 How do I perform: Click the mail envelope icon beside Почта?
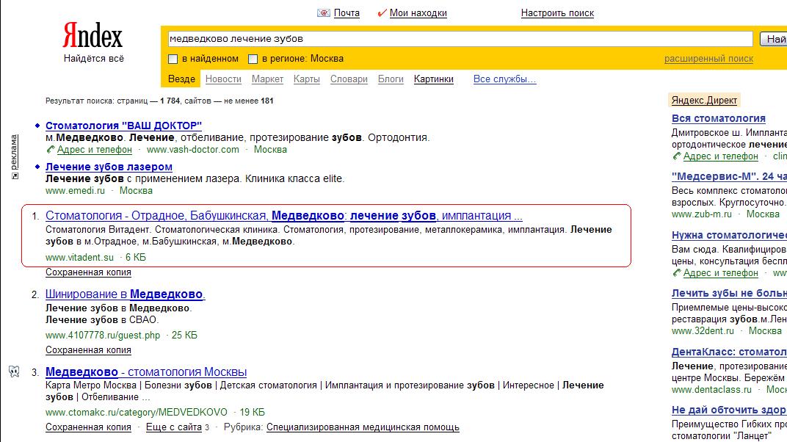point(324,13)
